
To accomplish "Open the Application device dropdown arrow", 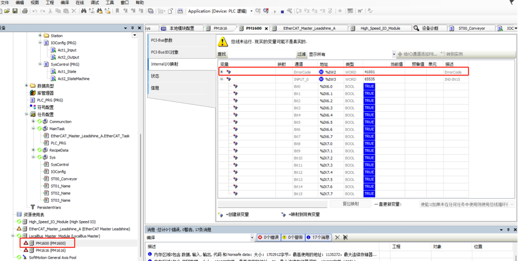I will 251,11.
